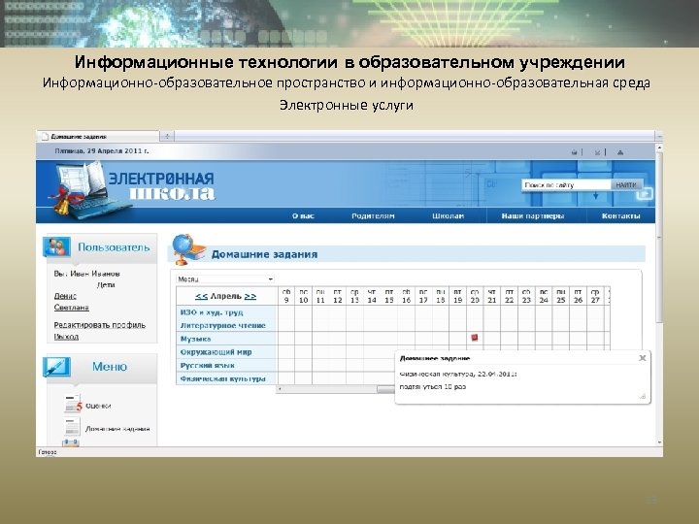Click the popup text подтянуться 10 раз

click(x=433, y=387)
